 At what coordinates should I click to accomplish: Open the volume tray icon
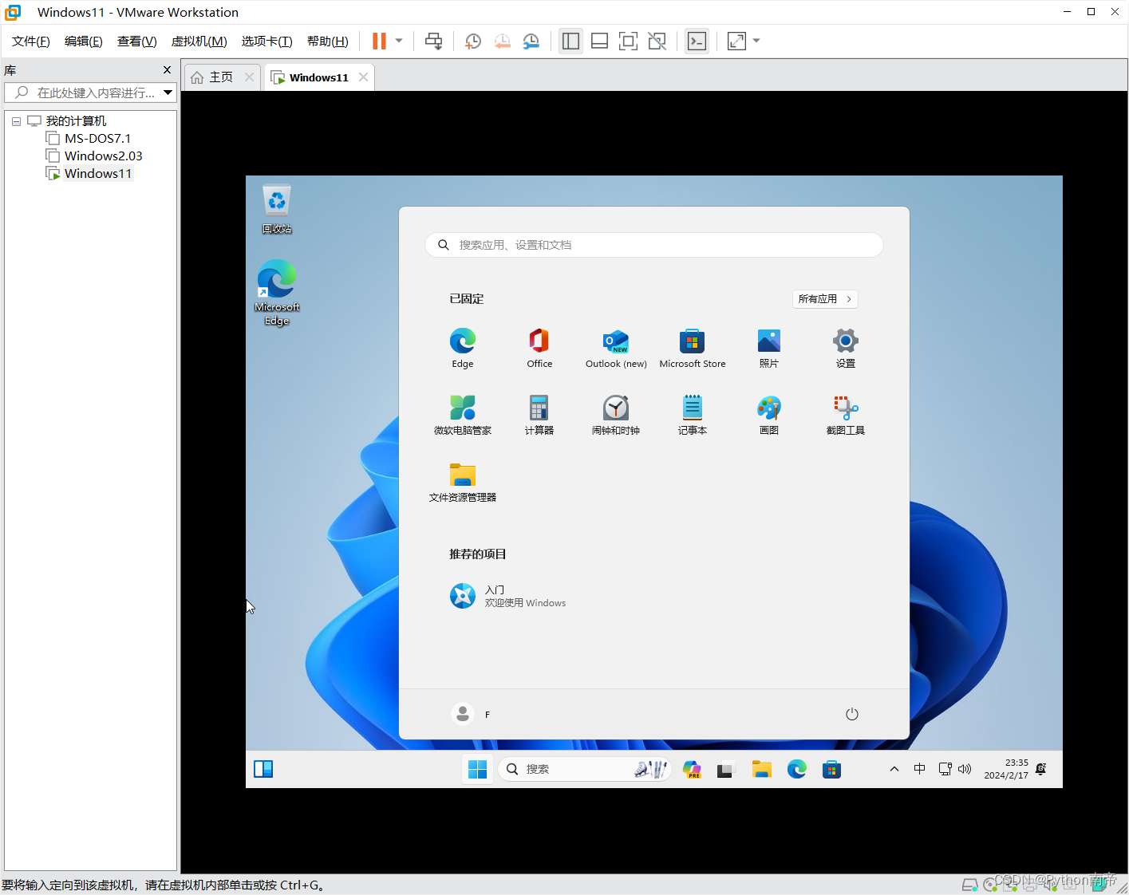[965, 769]
